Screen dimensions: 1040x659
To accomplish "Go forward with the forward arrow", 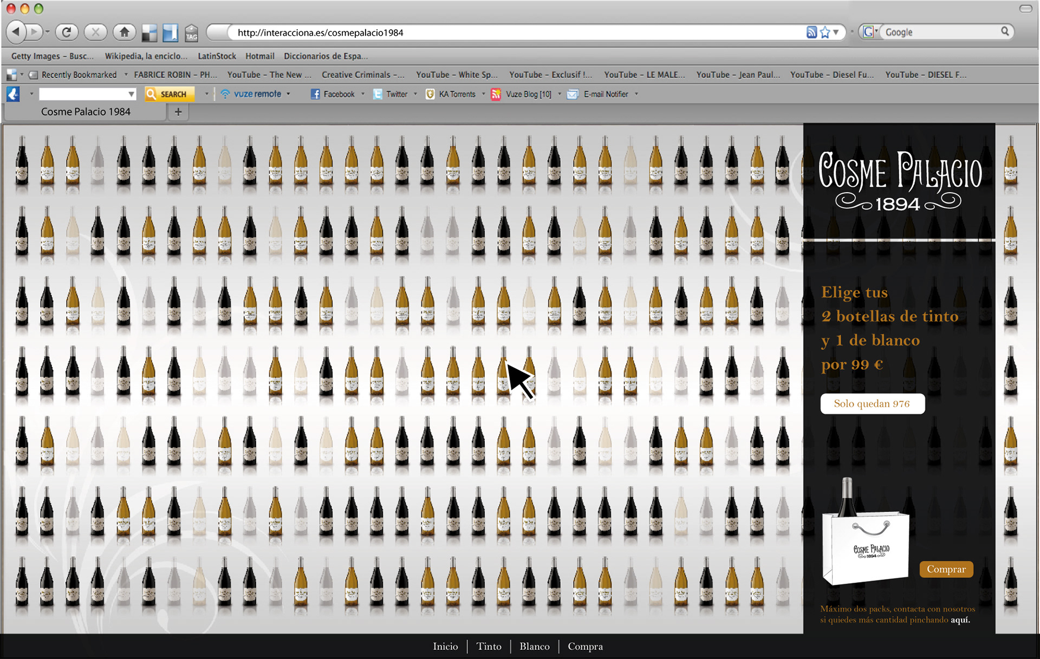I will click(34, 32).
